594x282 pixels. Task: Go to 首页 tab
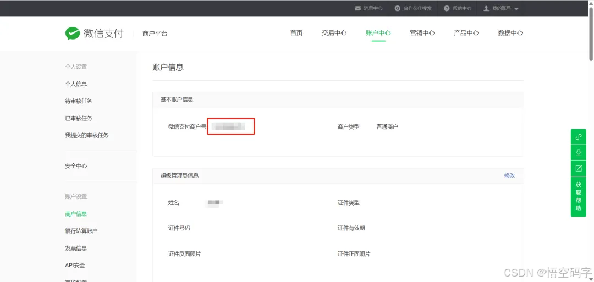[296, 33]
